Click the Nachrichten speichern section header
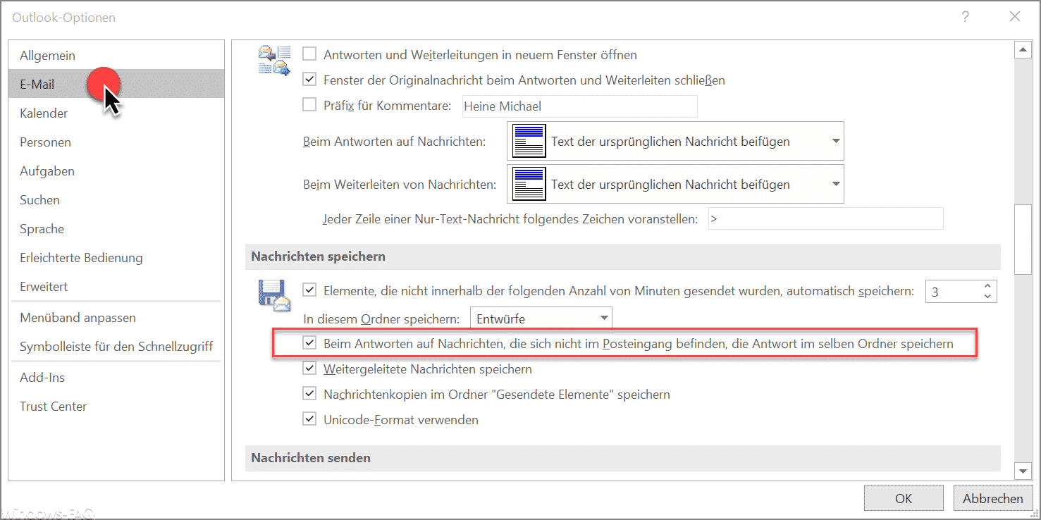 622,256
